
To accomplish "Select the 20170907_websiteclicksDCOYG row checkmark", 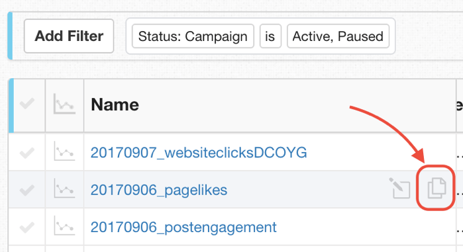I will tap(27, 153).
